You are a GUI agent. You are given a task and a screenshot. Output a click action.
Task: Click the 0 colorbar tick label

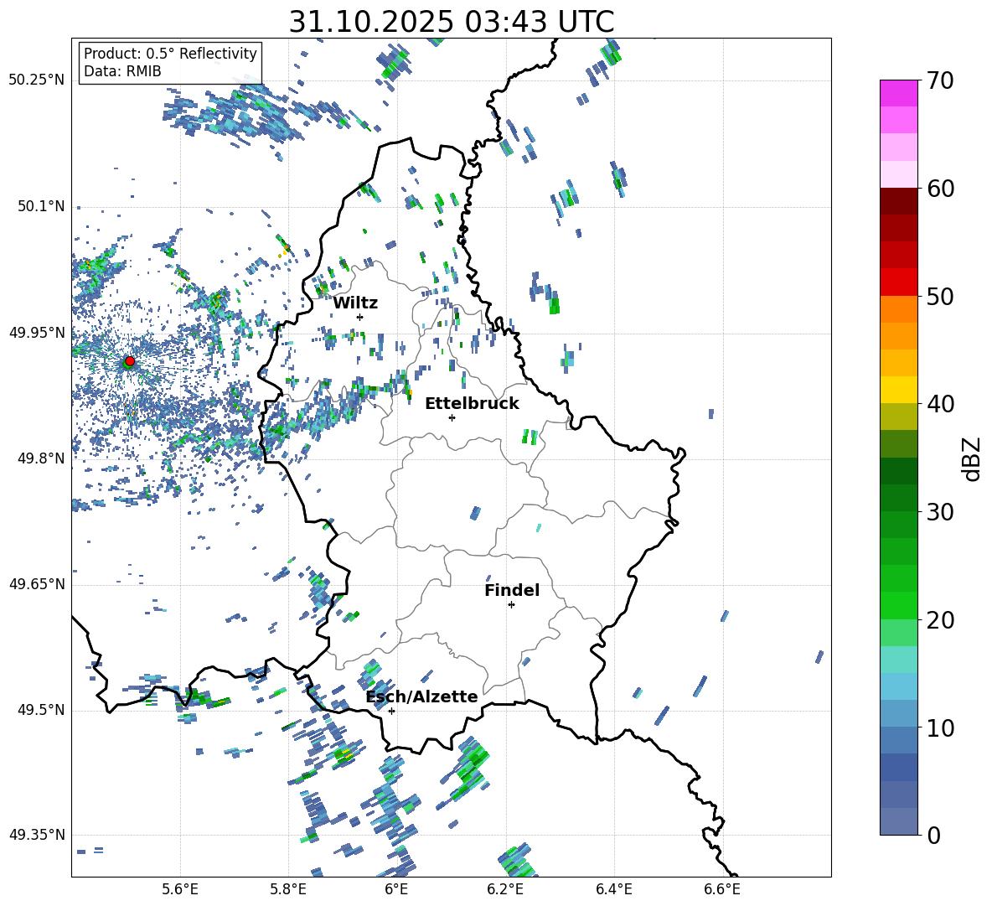(934, 835)
